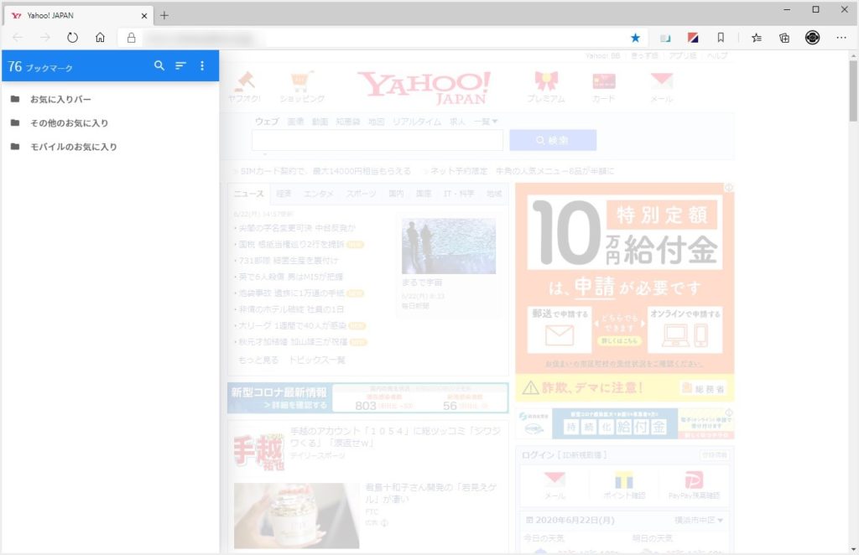Focus the browser address bar

coord(383,38)
